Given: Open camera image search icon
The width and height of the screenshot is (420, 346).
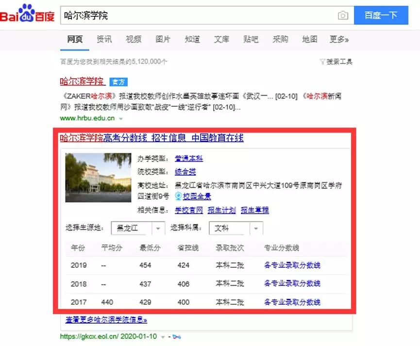Looking at the screenshot, I should tap(343, 15).
